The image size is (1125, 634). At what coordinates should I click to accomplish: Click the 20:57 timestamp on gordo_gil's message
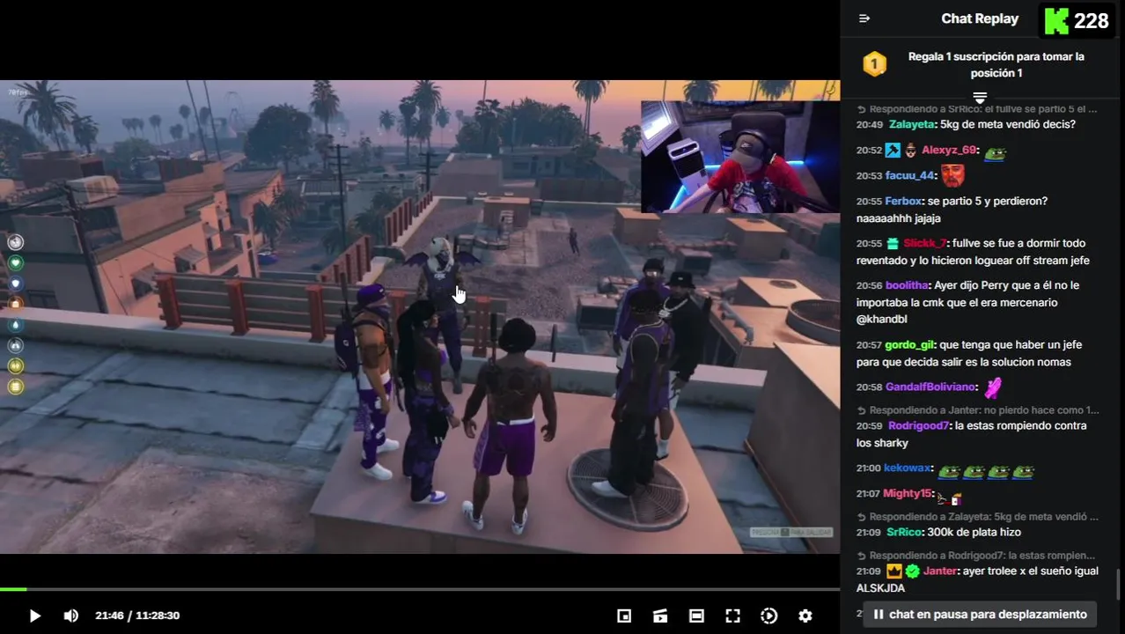coord(869,345)
